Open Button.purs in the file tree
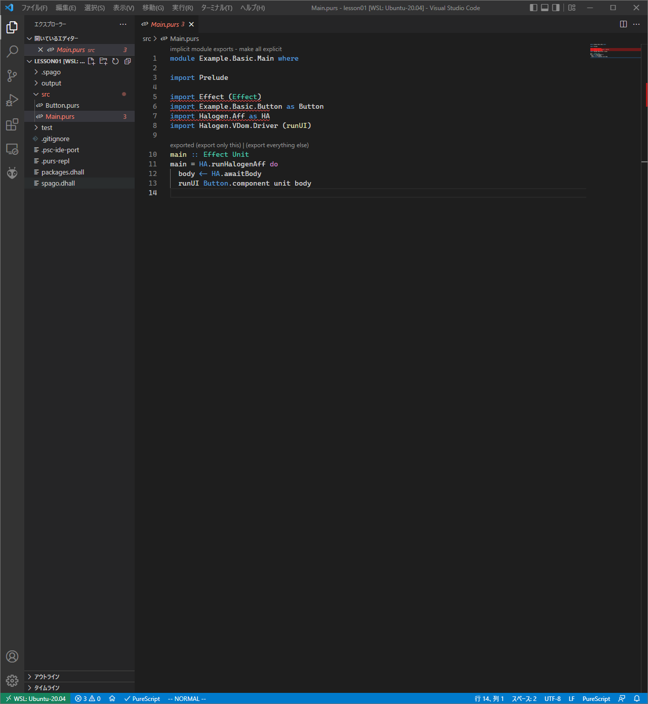Image resolution: width=648 pixels, height=704 pixels. tap(79, 105)
